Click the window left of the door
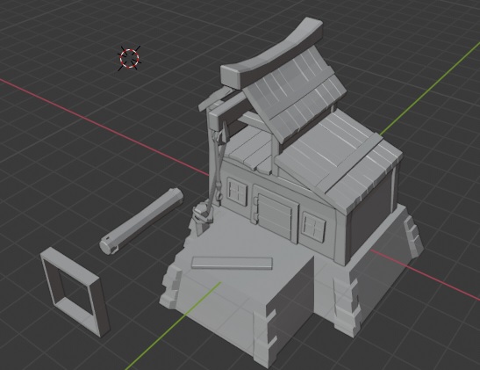The image size is (480, 370). click(237, 192)
